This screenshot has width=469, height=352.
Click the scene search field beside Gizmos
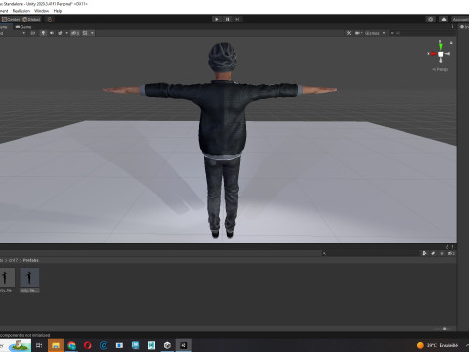coord(423,33)
